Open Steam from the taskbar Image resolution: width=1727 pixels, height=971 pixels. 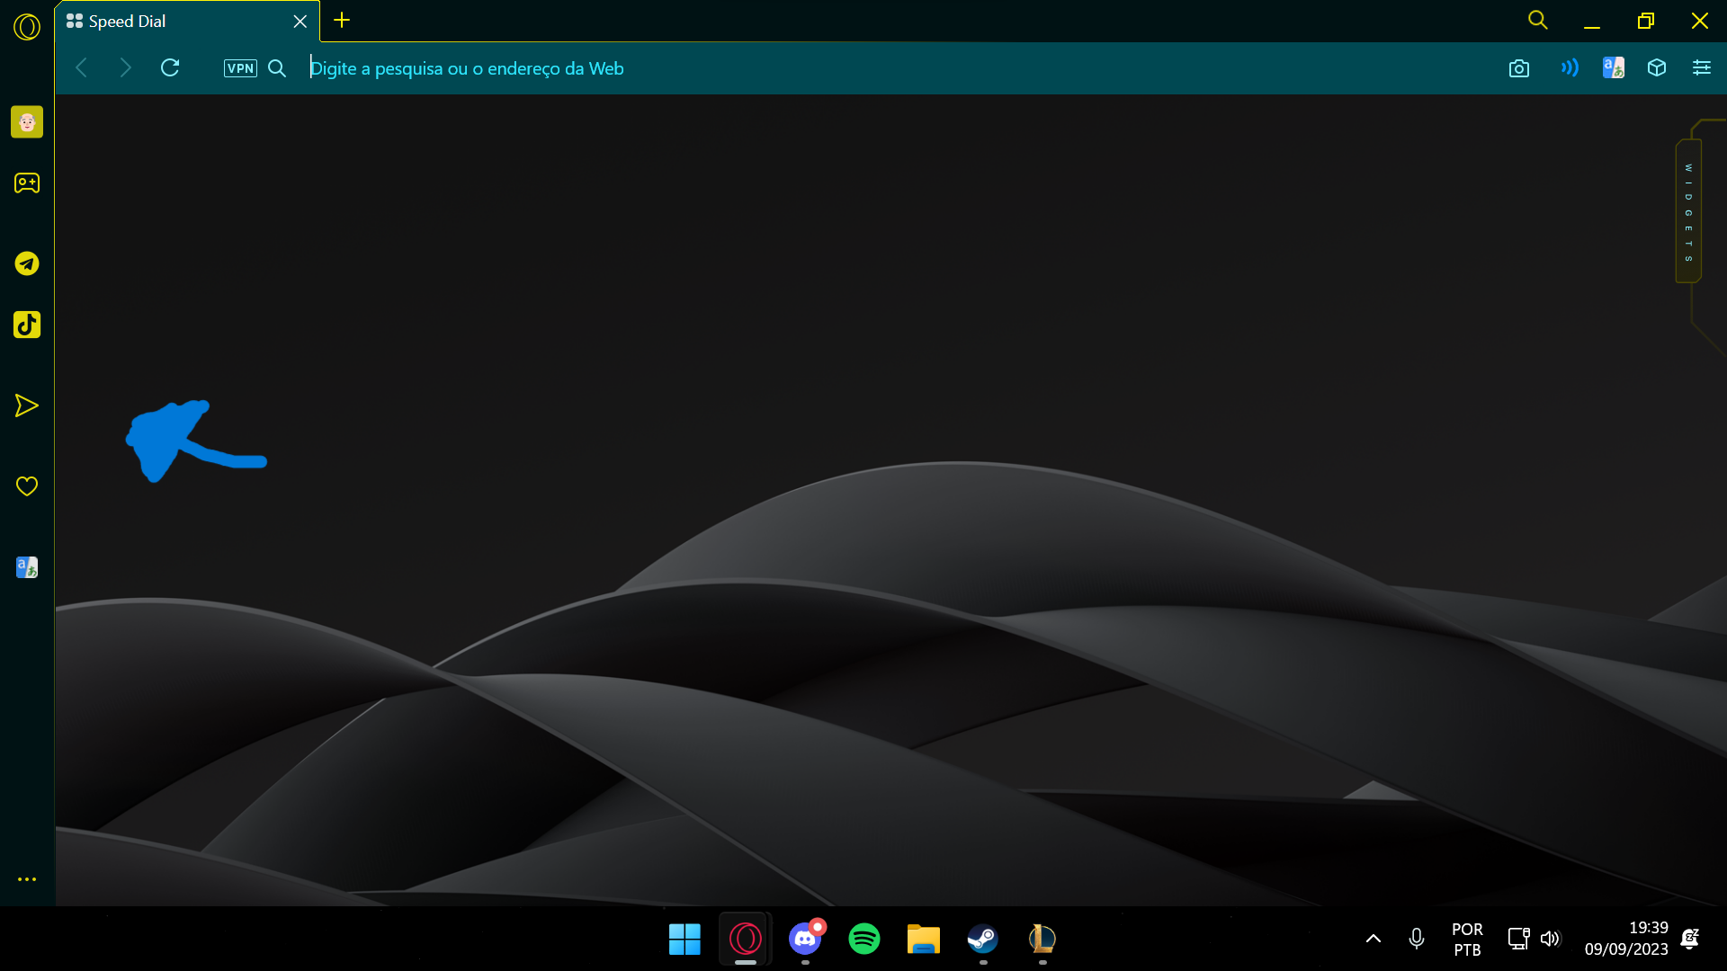(983, 940)
